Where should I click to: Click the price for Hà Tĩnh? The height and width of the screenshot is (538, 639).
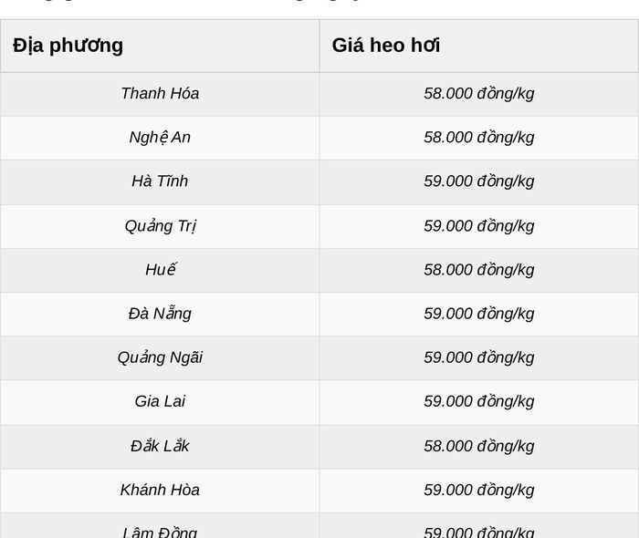(x=479, y=181)
